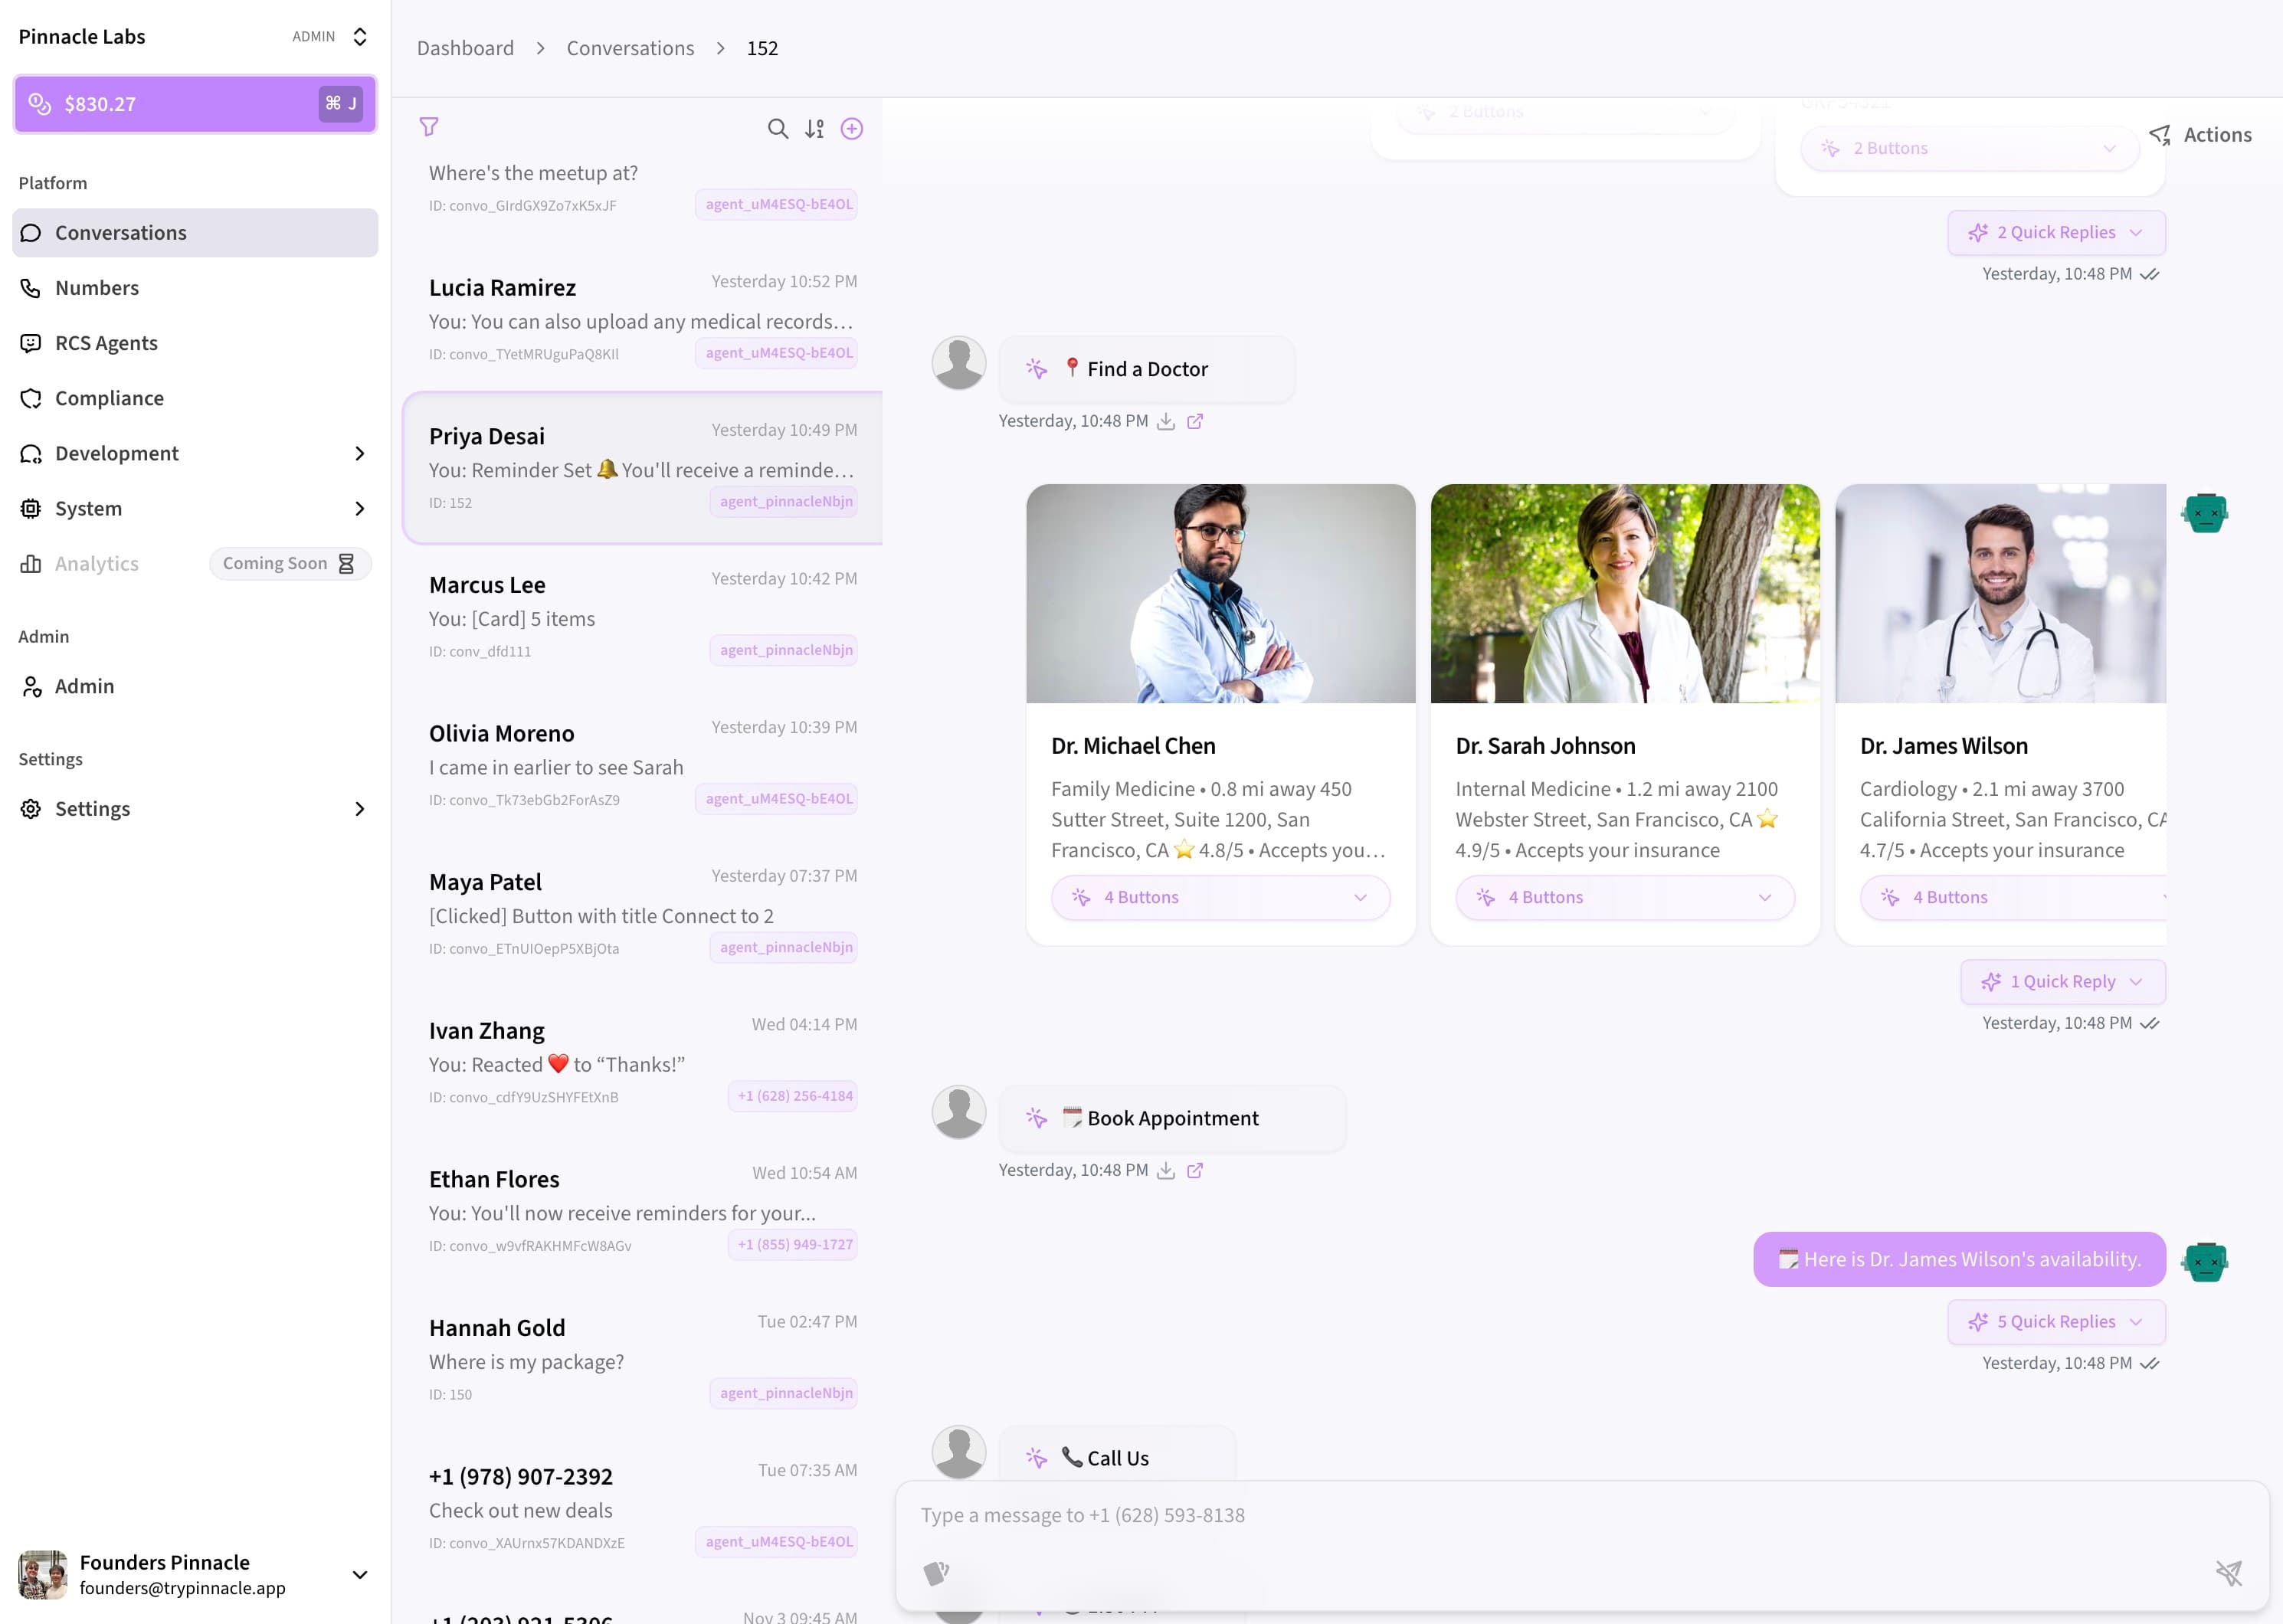Open external link icon under Book Appointment
2283x1624 pixels.
1195,1171
